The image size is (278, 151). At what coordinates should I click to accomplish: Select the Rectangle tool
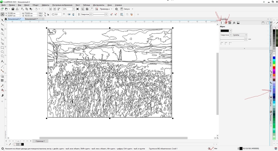[2, 48]
